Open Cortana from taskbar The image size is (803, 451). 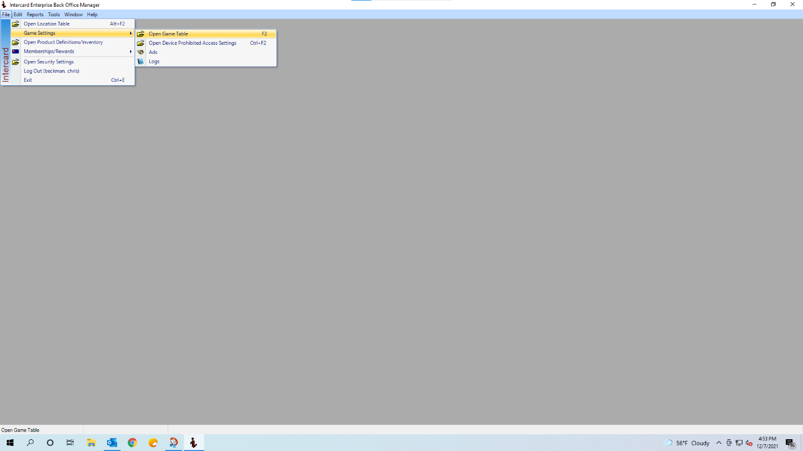[x=50, y=443]
